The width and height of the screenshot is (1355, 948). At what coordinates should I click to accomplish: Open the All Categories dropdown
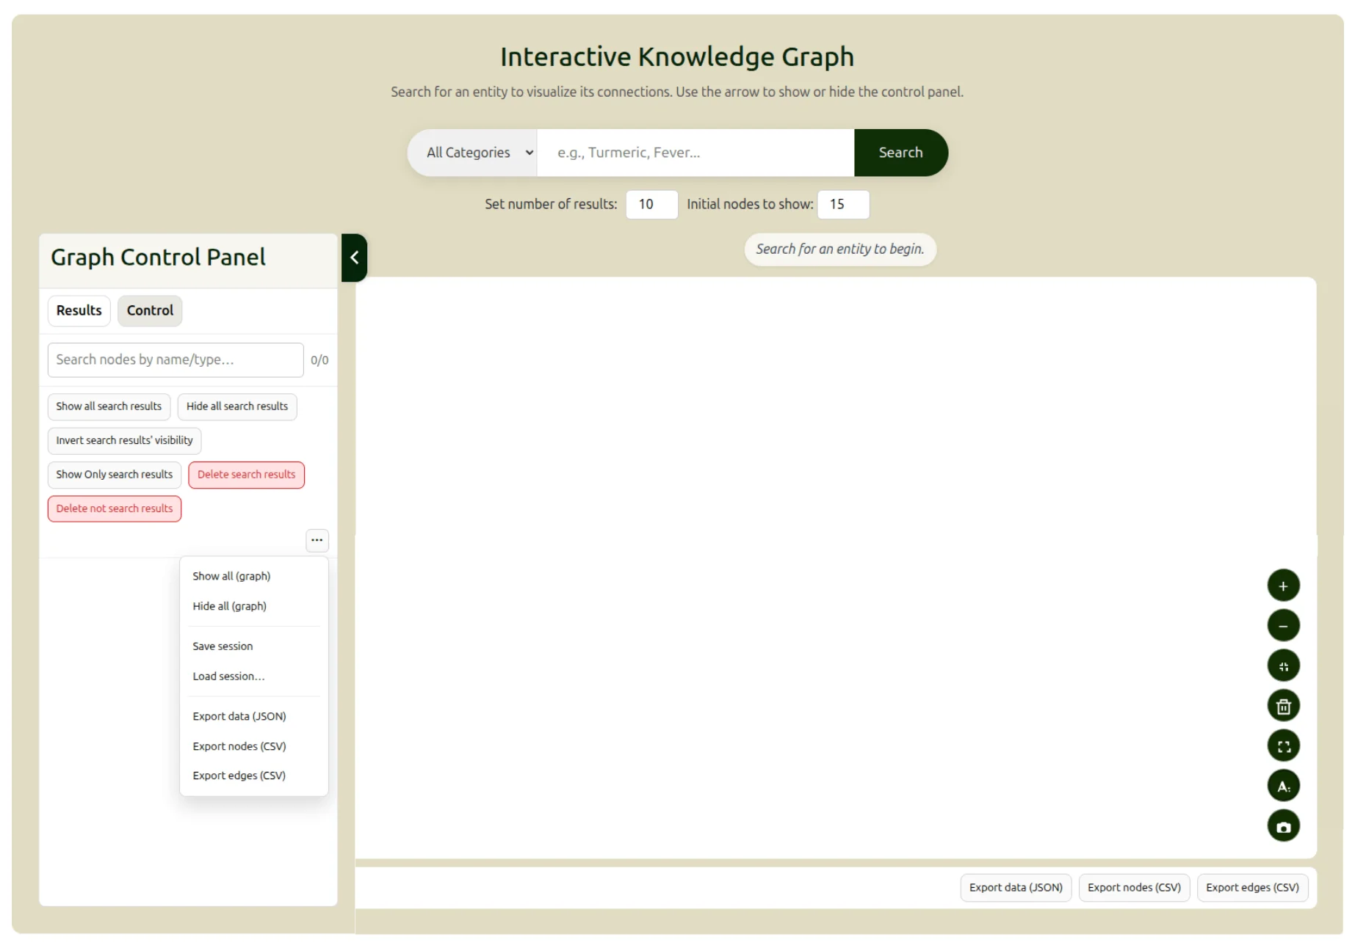click(x=478, y=153)
